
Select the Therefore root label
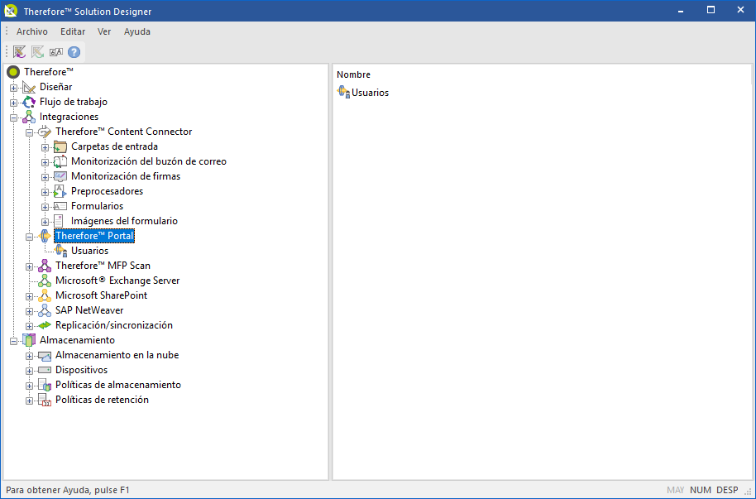point(49,72)
